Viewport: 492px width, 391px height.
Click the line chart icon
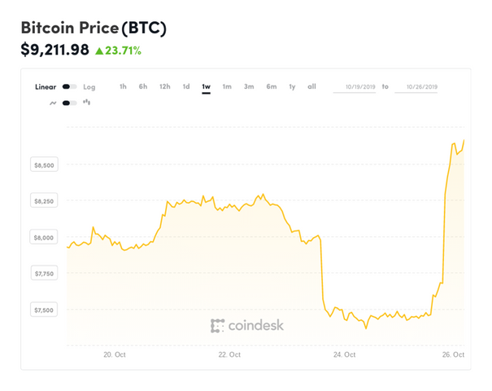[x=53, y=103]
